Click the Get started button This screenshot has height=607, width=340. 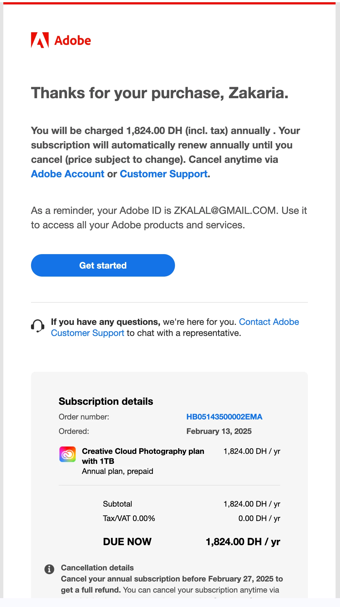(x=103, y=265)
